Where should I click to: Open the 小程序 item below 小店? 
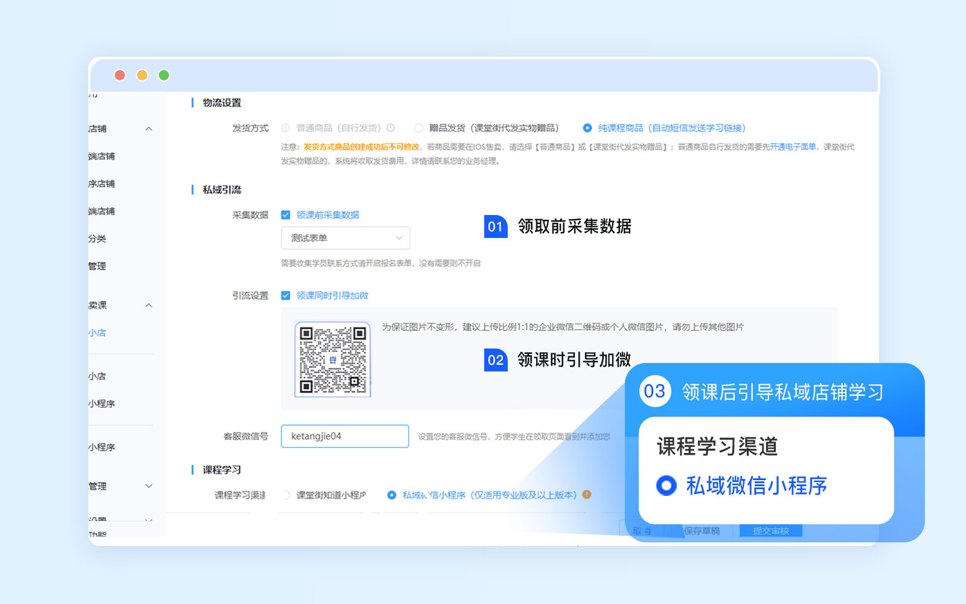pyautogui.click(x=101, y=403)
